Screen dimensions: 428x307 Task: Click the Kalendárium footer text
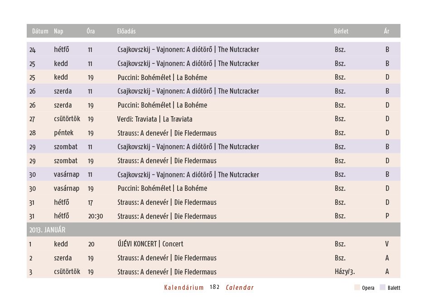[x=184, y=288]
